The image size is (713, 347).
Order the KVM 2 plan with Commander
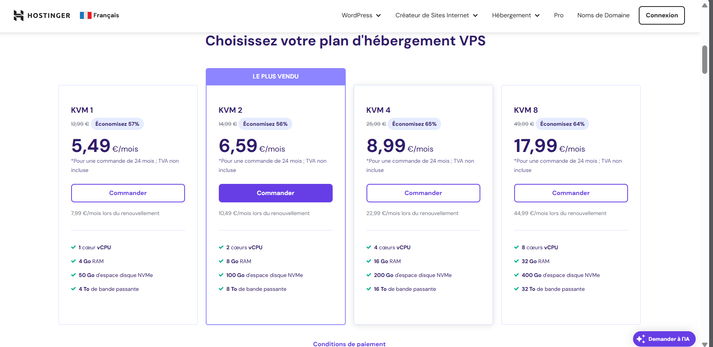point(276,193)
